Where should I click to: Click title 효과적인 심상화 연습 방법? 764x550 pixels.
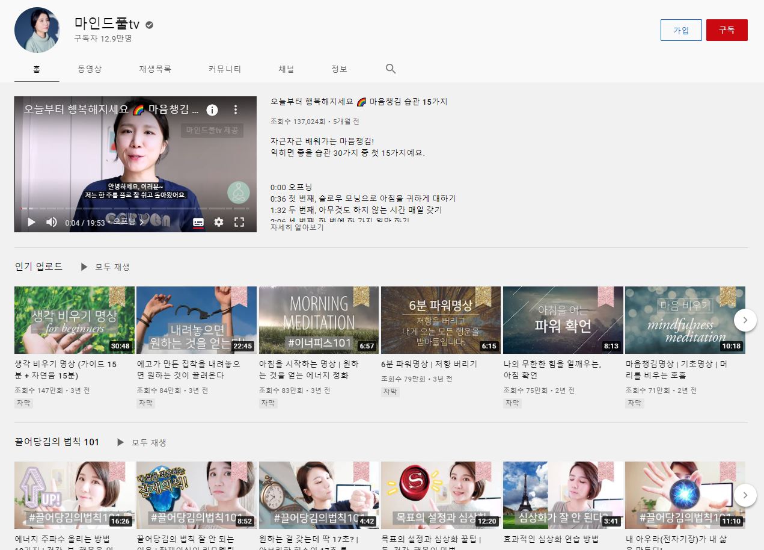[551, 539]
